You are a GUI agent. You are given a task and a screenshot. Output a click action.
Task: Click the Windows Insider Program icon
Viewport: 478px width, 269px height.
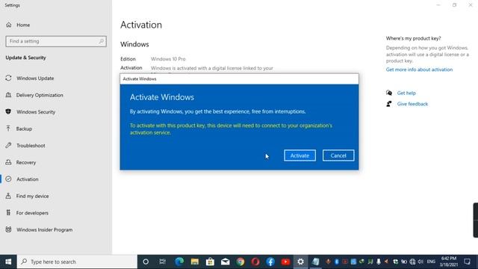pyautogui.click(x=8, y=229)
